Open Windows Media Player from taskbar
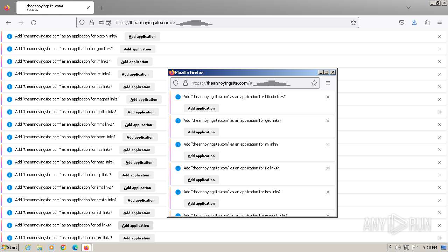 click(51, 247)
